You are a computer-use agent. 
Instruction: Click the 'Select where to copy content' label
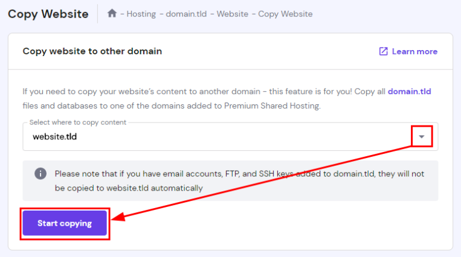(78, 122)
